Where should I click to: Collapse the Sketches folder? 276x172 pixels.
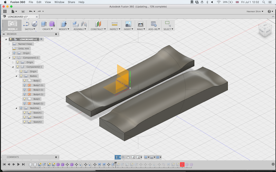[x=16, y=108]
